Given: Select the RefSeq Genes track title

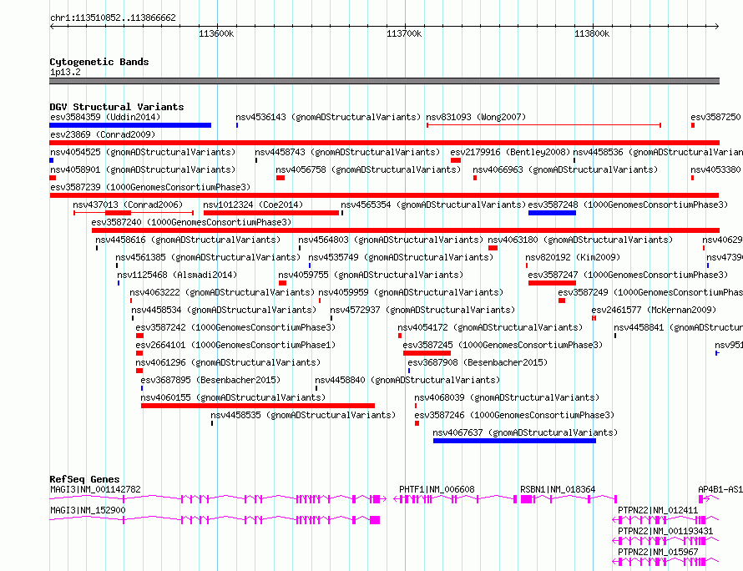Looking at the screenshot, I should tap(84, 479).
